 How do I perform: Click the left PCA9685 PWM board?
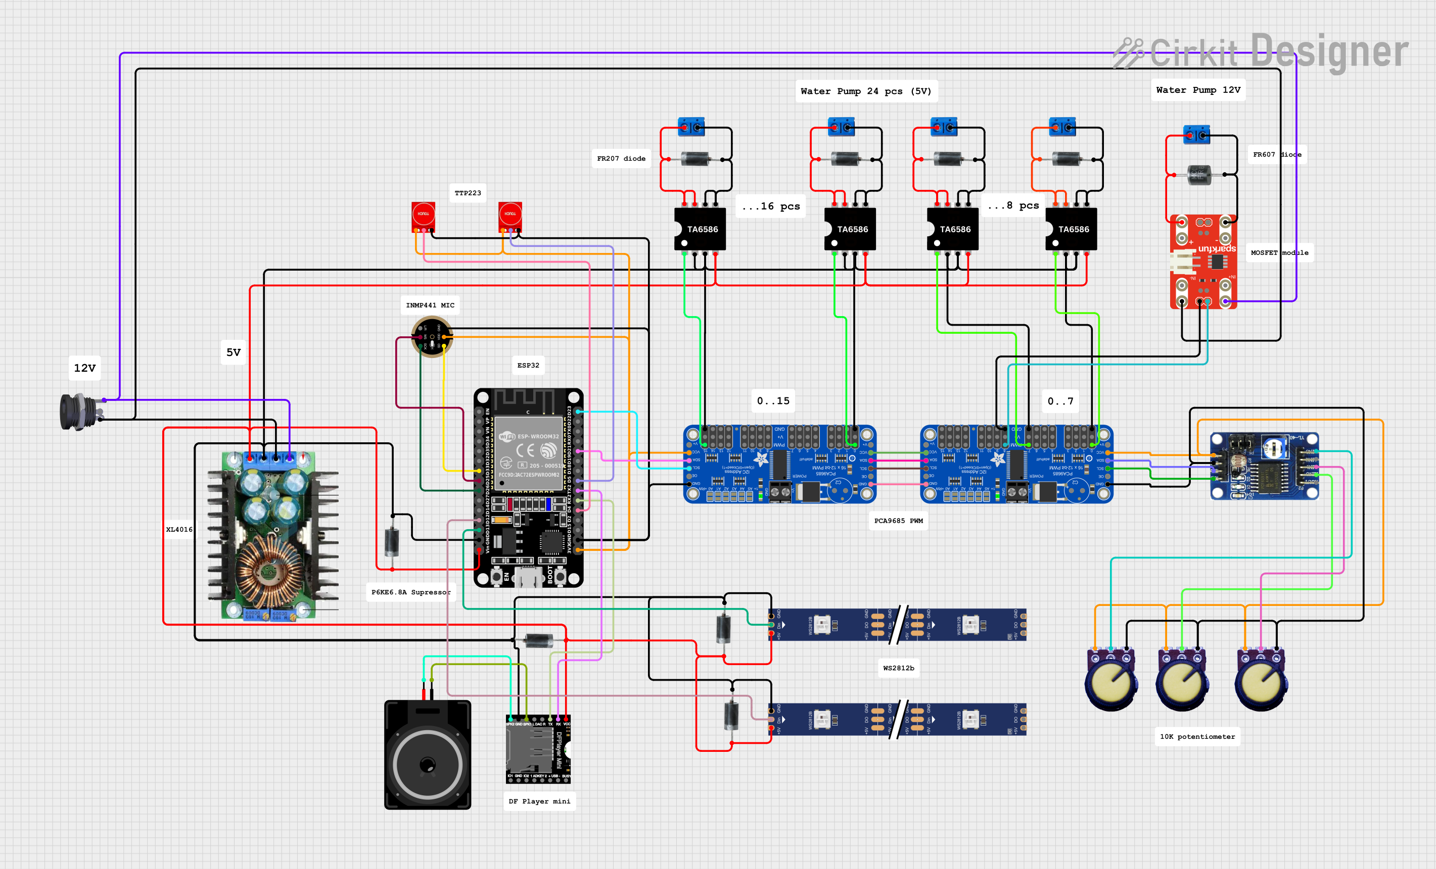coord(779,464)
